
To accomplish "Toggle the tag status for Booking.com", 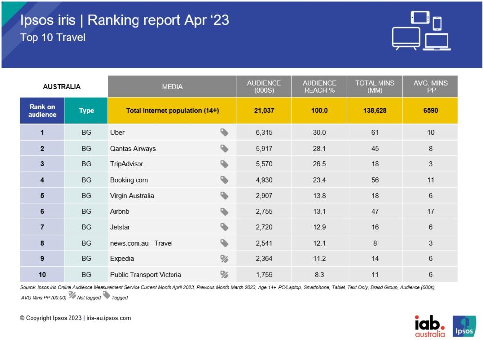I will [225, 180].
